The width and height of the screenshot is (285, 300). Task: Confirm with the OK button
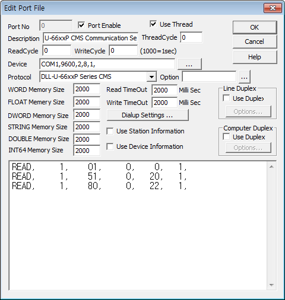pos(255,27)
